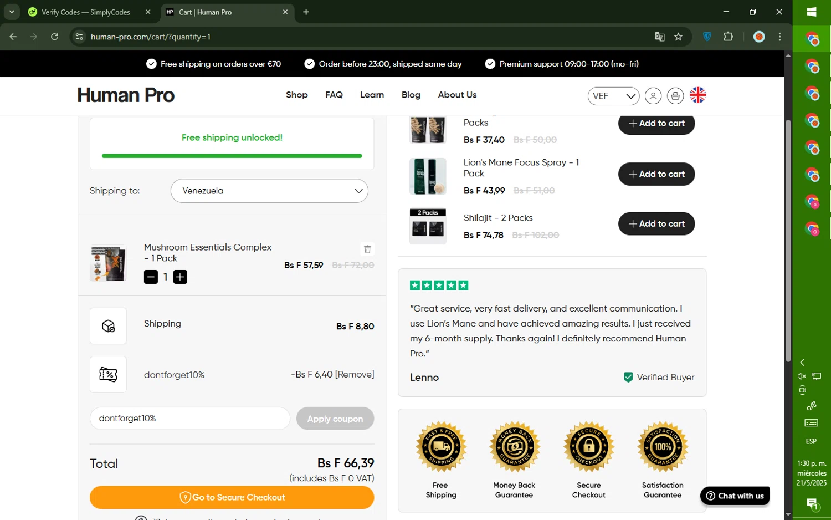Open the user account icon in header
The height and width of the screenshot is (520, 831).
pos(653,96)
